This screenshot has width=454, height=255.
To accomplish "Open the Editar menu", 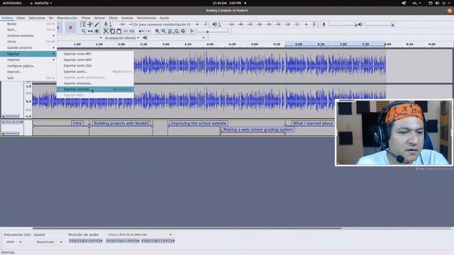I will point(21,18).
